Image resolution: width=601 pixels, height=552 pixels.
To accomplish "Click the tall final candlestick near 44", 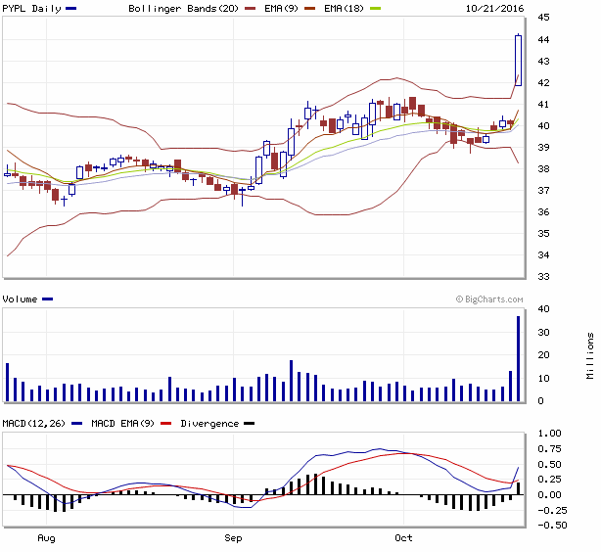I will coord(518,60).
